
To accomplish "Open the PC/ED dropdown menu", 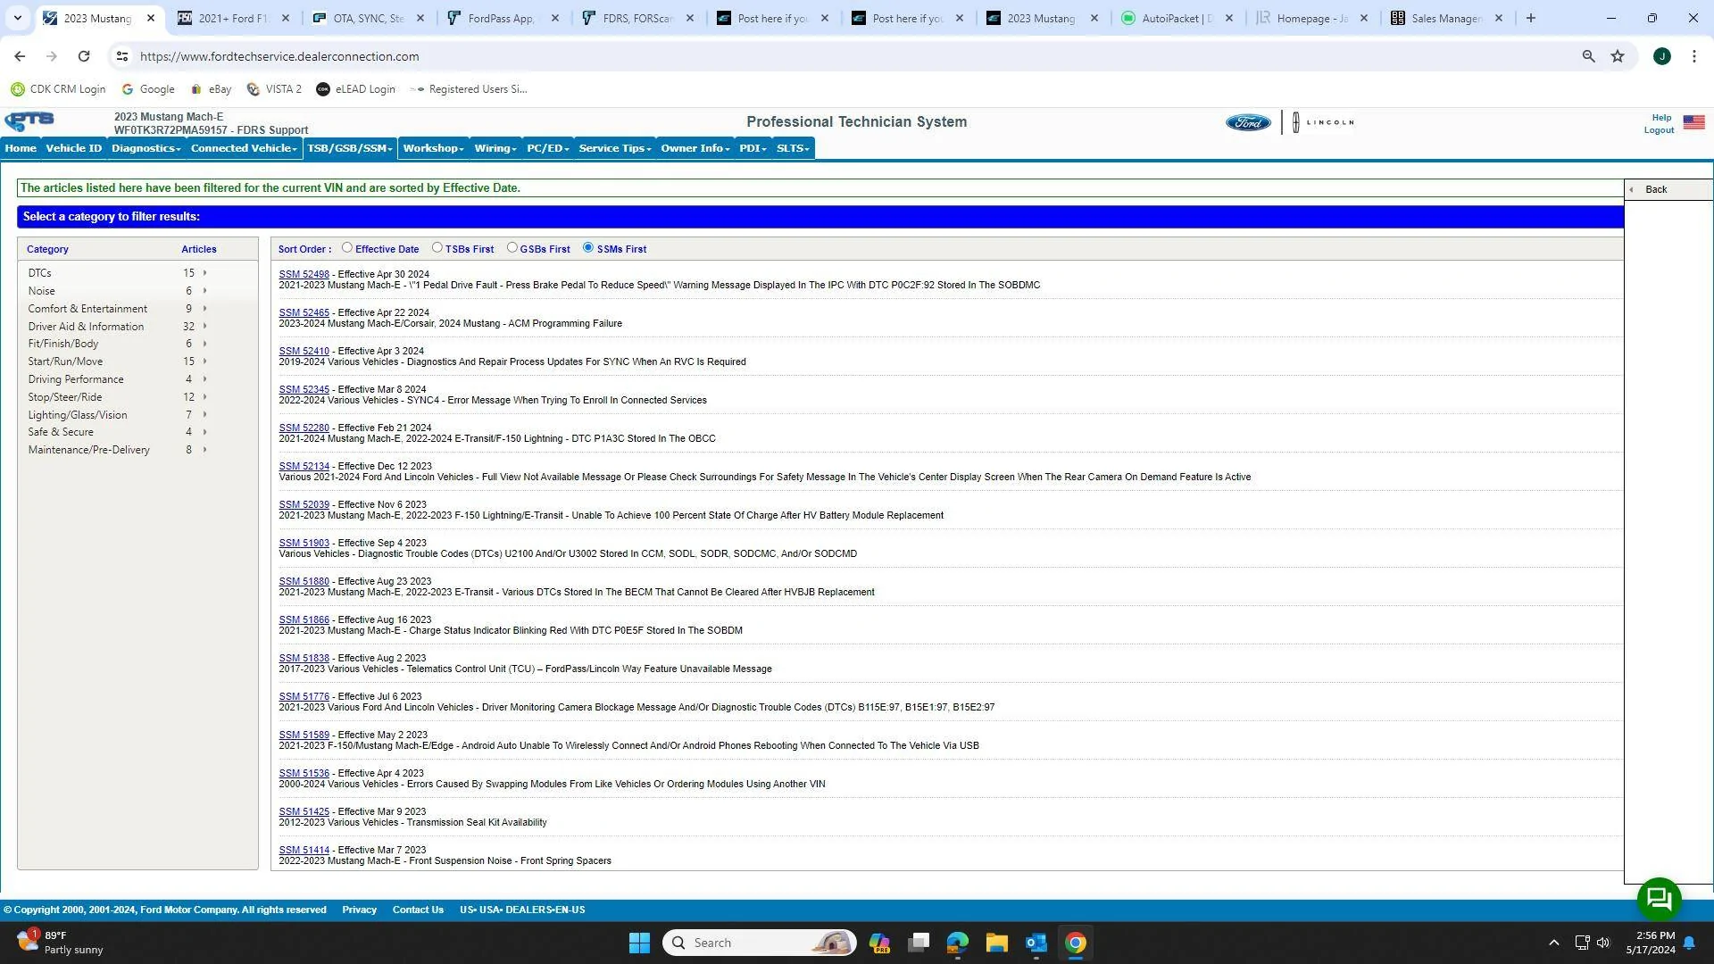I will (547, 148).
